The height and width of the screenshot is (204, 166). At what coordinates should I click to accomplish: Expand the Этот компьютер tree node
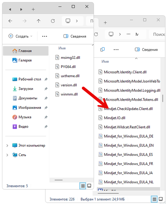[7, 146]
